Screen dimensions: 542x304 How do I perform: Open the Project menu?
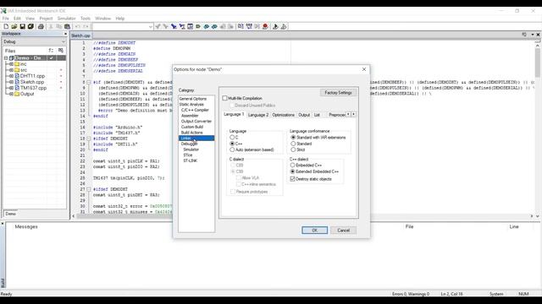click(46, 19)
